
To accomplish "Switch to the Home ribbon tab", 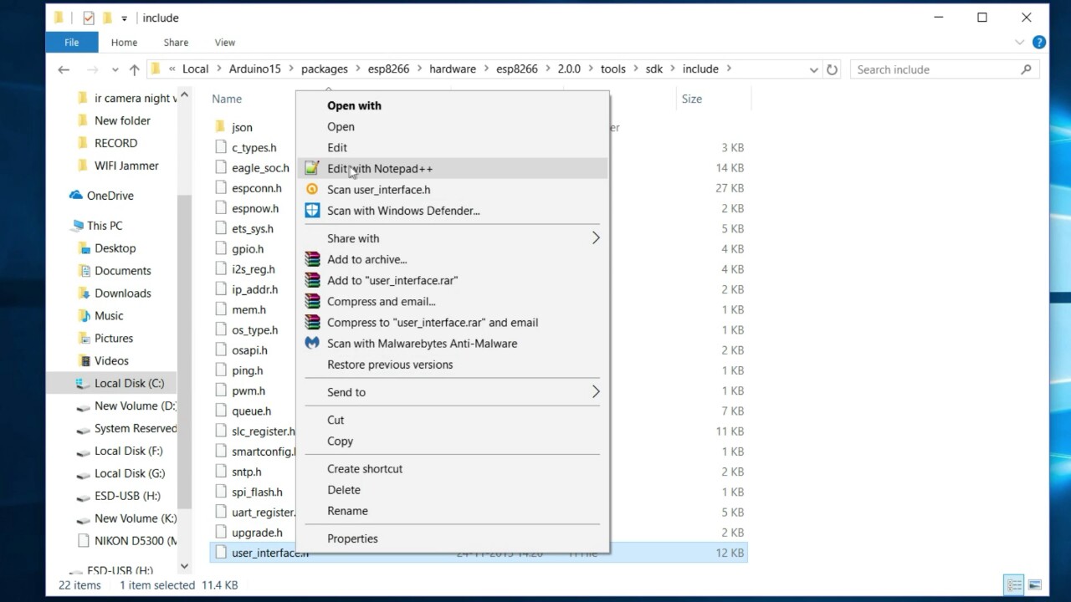I will [124, 42].
